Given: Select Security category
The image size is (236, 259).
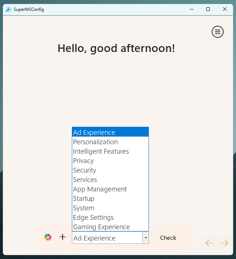Looking at the screenshot, I should [x=110, y=170].
